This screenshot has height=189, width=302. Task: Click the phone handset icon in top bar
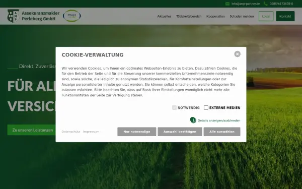pyautogui.click(x=266, y=4)
